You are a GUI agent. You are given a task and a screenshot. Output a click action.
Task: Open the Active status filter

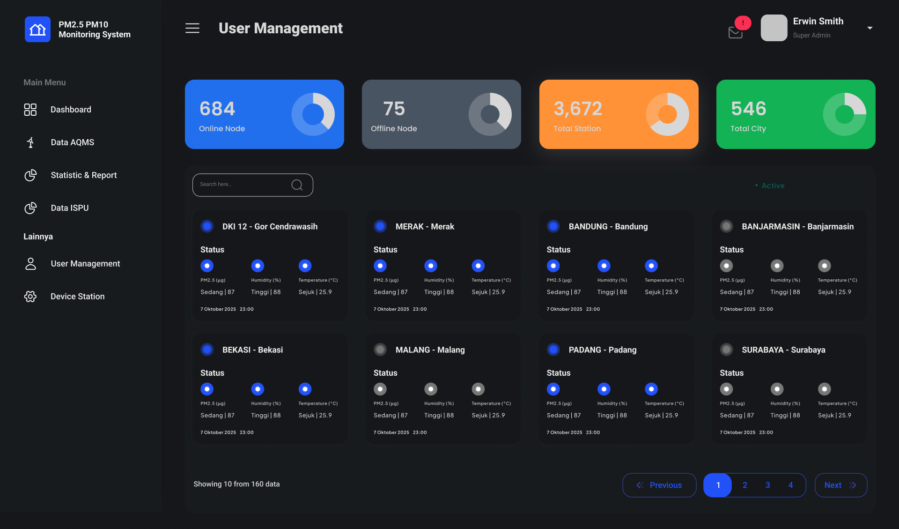click(x=771, y=186)
